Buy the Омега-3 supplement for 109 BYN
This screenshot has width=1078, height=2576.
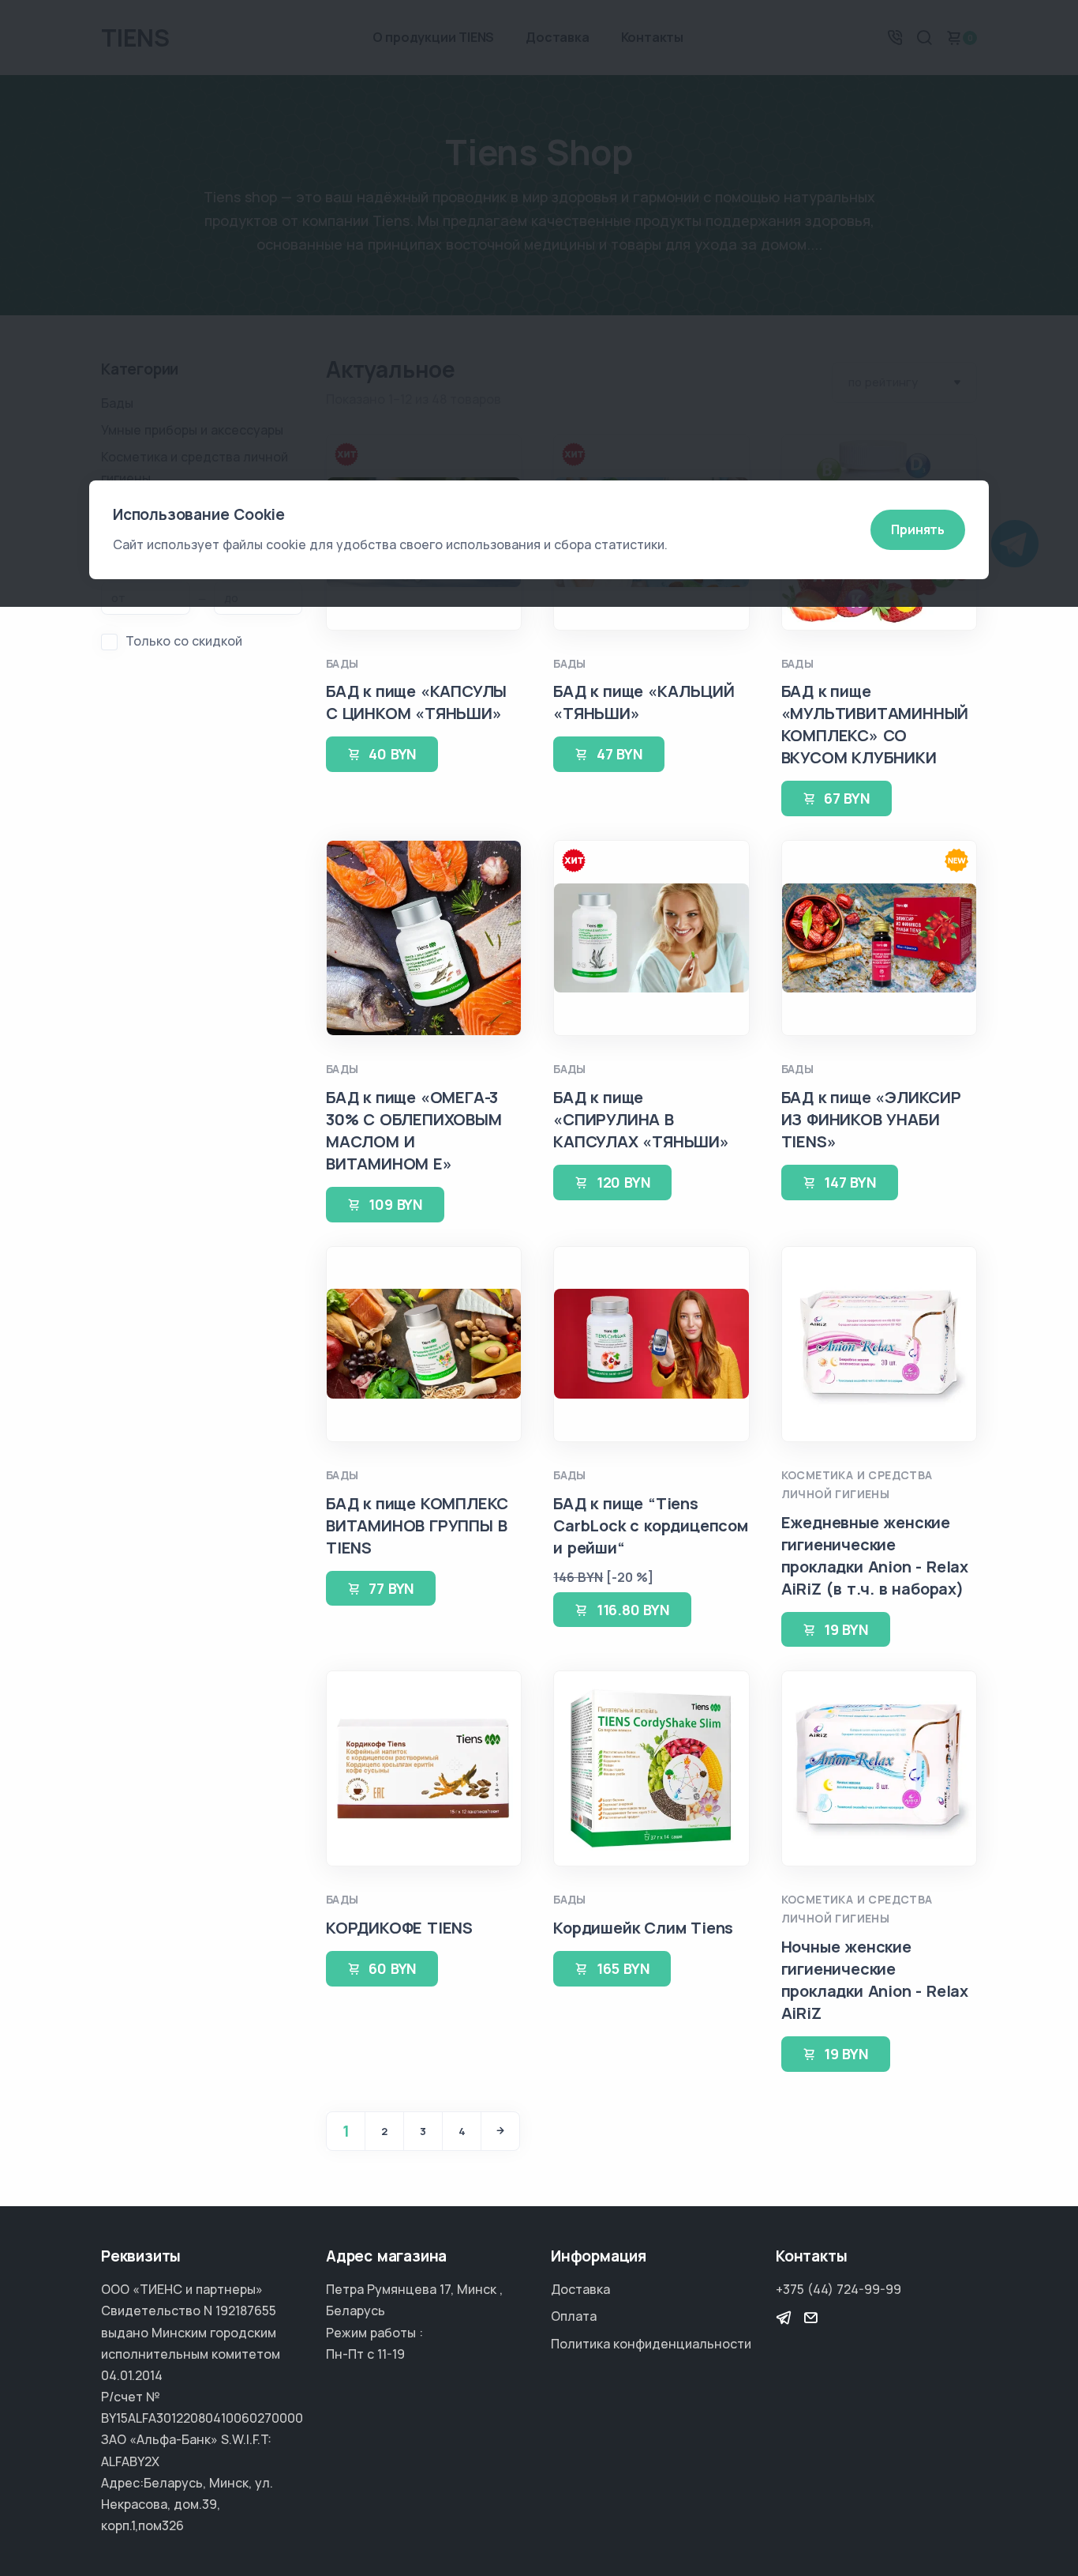[x=384, y=1204]
